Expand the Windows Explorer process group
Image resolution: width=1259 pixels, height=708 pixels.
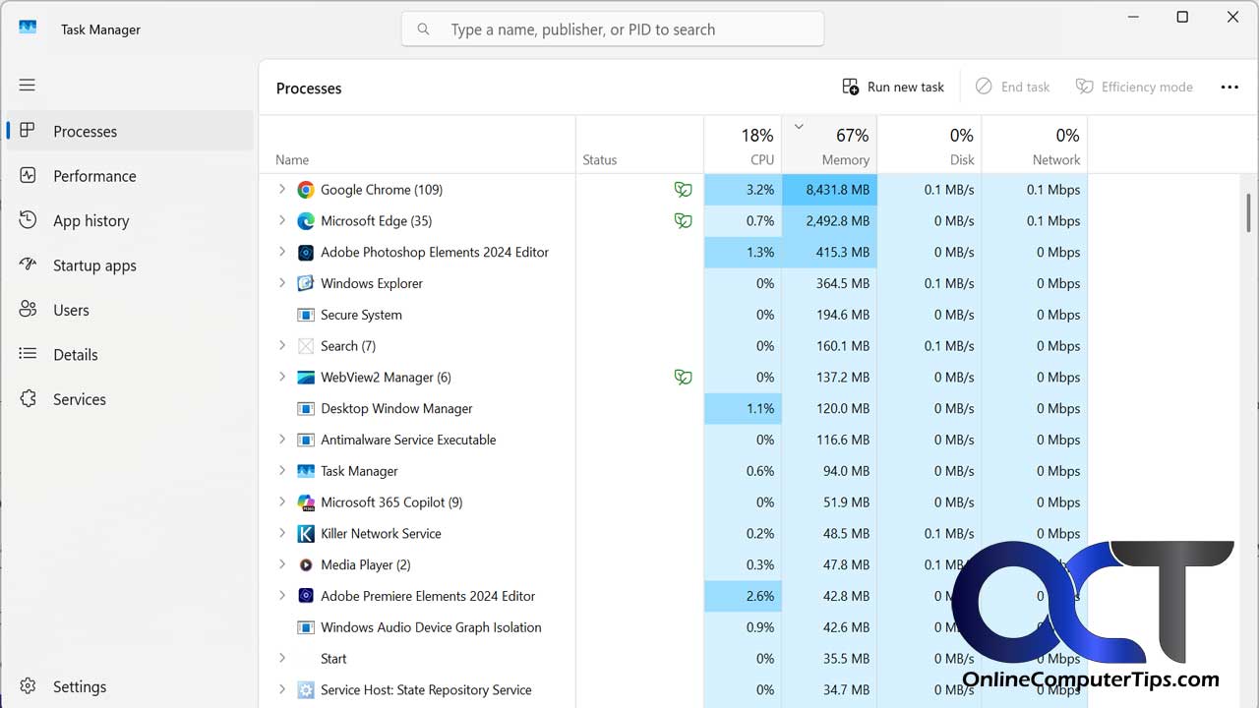281,283
